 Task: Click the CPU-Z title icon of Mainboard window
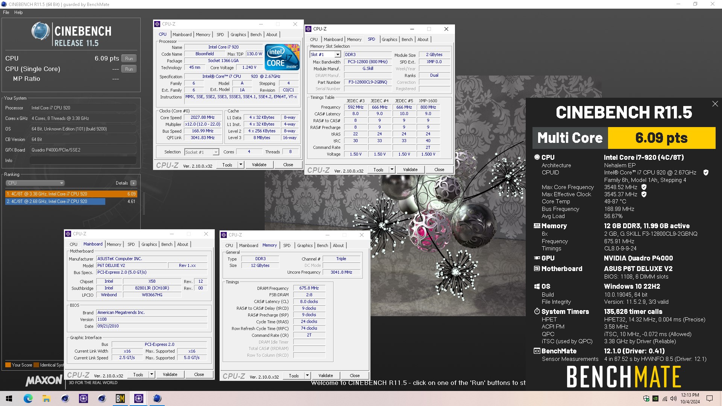click(68, 234)
